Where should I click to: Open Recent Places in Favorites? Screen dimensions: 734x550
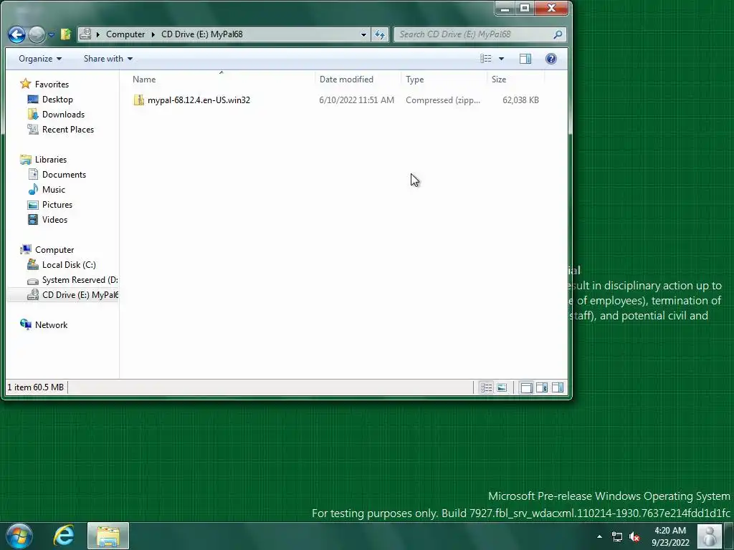click(68, 130)
